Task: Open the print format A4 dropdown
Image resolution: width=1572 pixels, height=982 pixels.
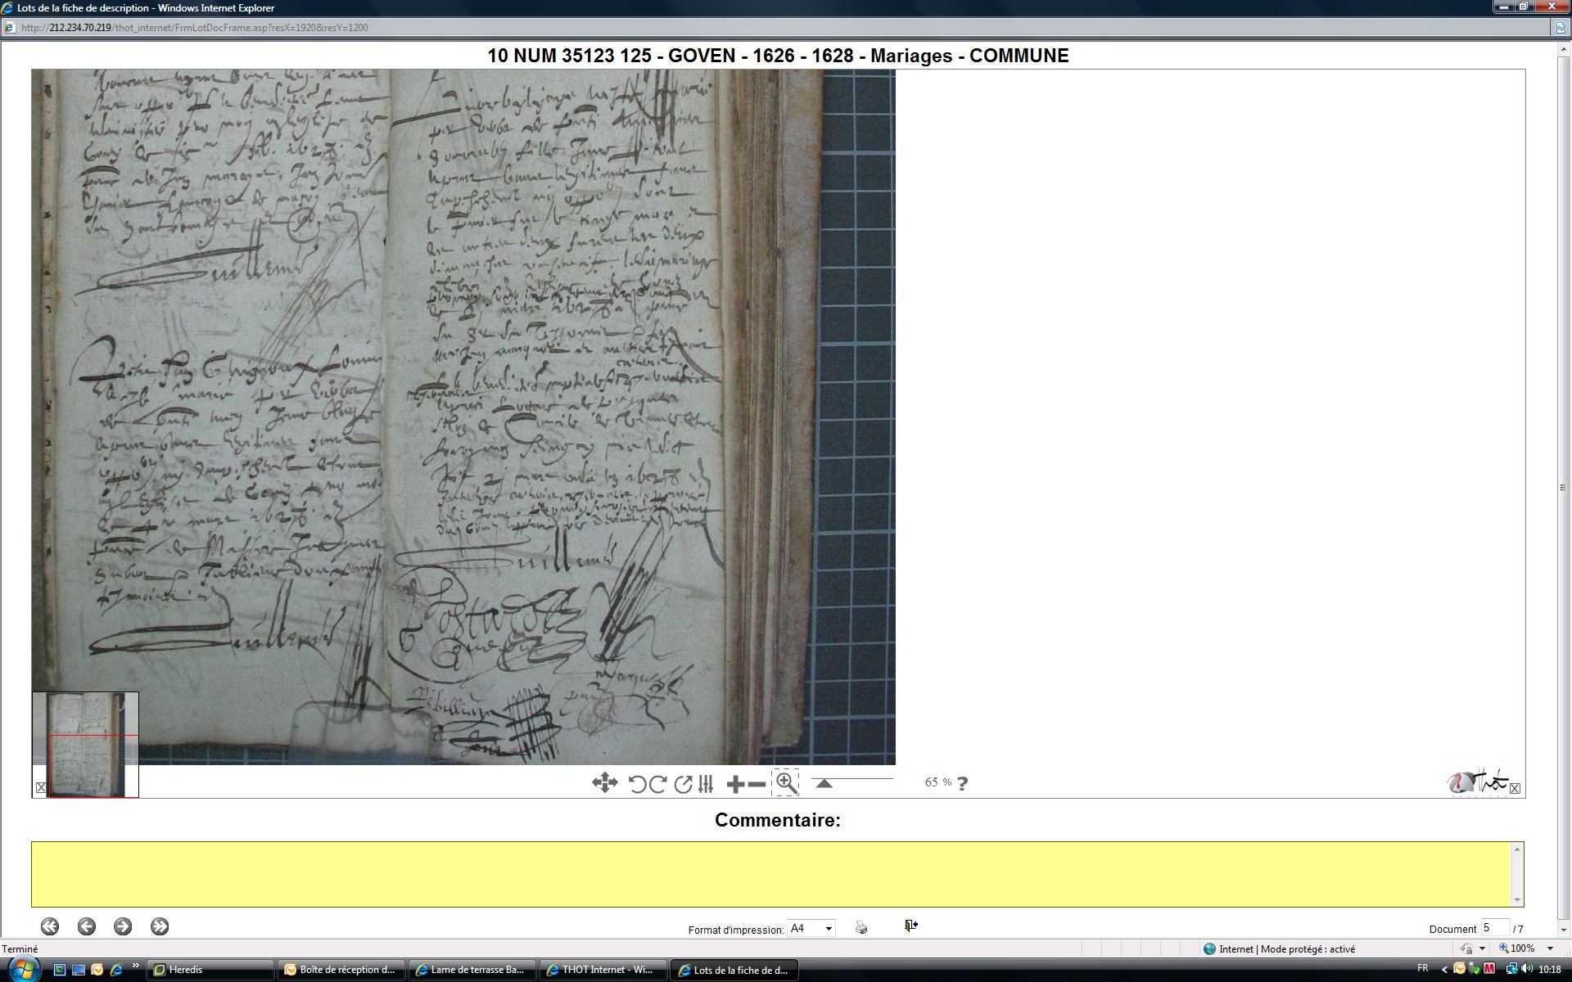Action: coord(811,928)
